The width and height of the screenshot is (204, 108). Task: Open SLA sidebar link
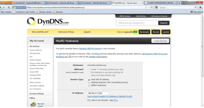point(31,57)
